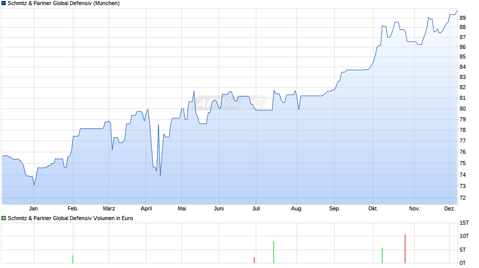Click the green volume bar in October
The image size is (479, 268).
[x=382, y=255]
